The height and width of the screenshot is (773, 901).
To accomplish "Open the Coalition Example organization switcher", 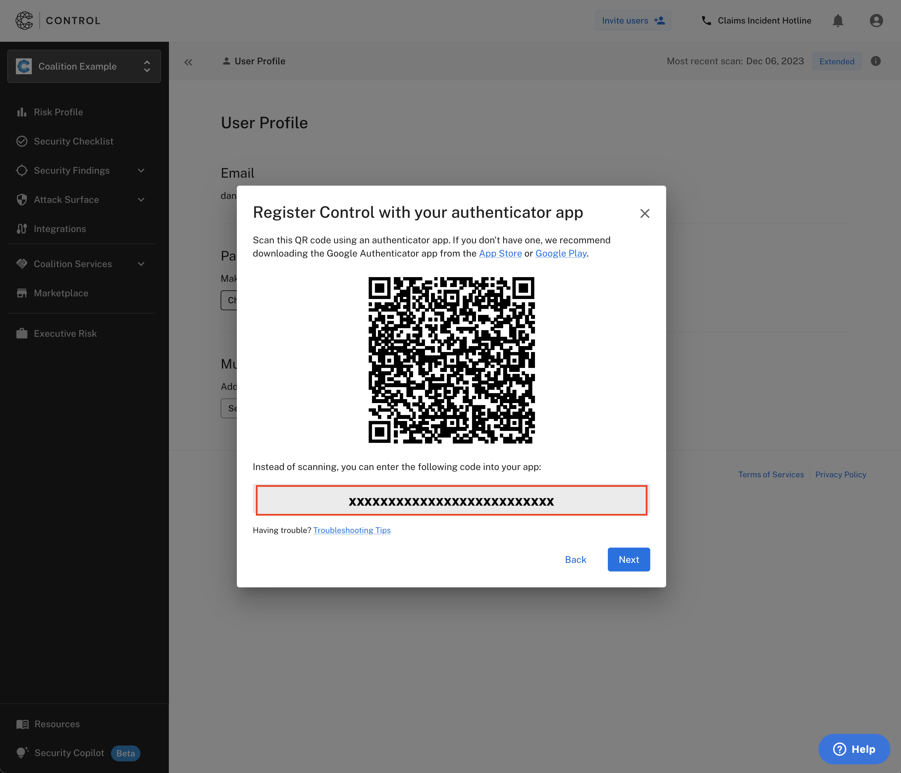I will [x=84, y=66].
